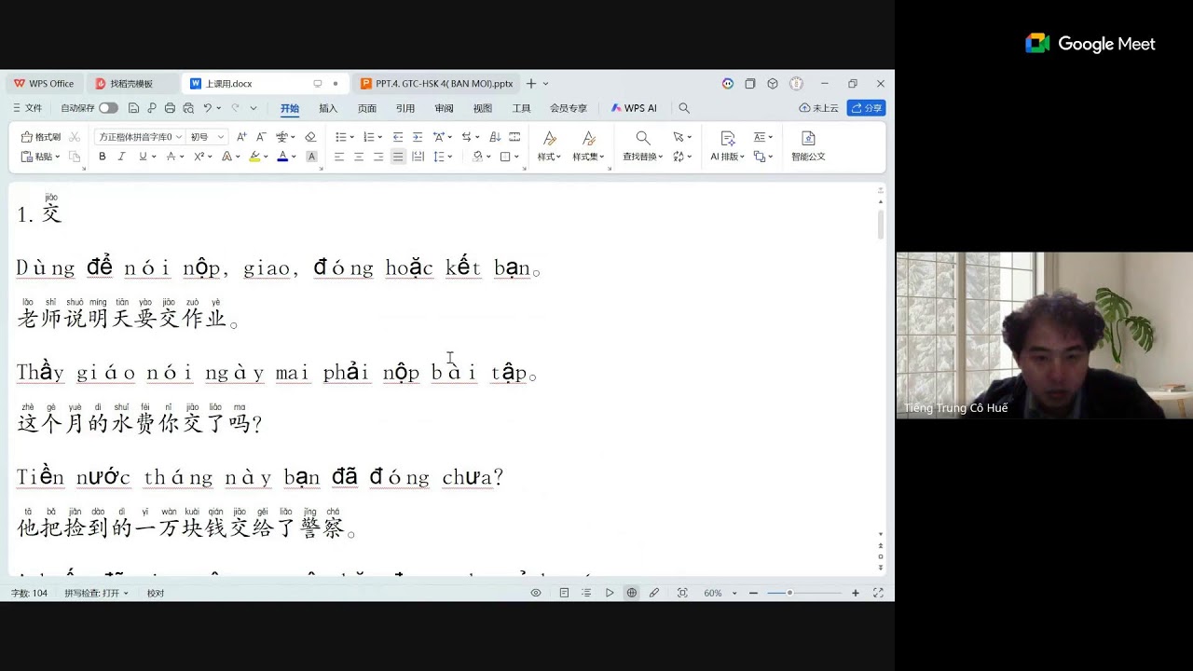The image size is (1193, 671).
Task: Increase font size with A+ icon
Action: [x=241, y=137]
